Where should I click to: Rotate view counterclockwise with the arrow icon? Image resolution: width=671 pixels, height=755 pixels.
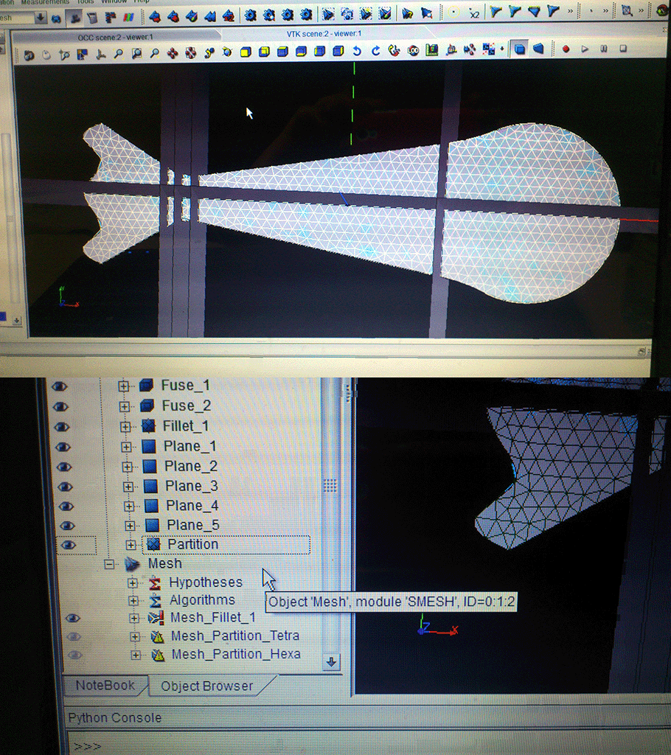point(357,51)
